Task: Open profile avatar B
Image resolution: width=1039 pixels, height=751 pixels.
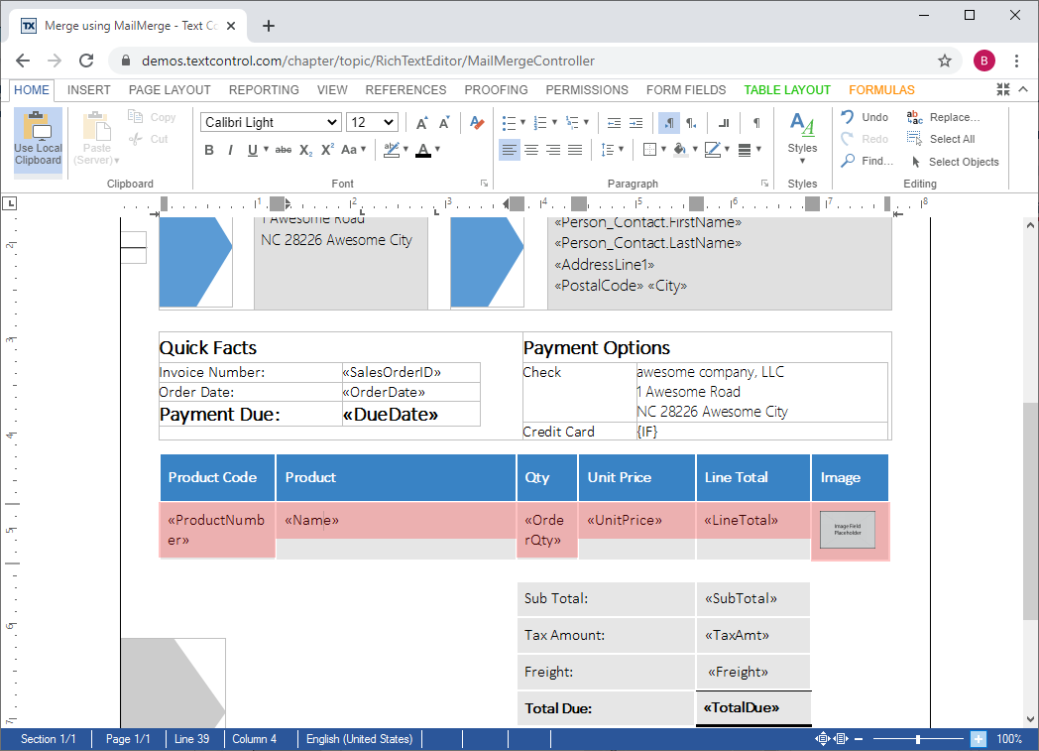Action: pyautogui.click(x=984, y=61)
